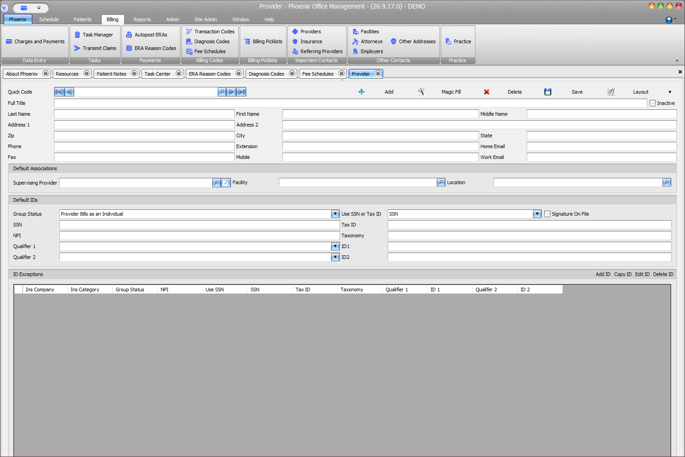The image size is (685, 457).
Task: Click the Taxonomy input field
Action: pos(529,235)
